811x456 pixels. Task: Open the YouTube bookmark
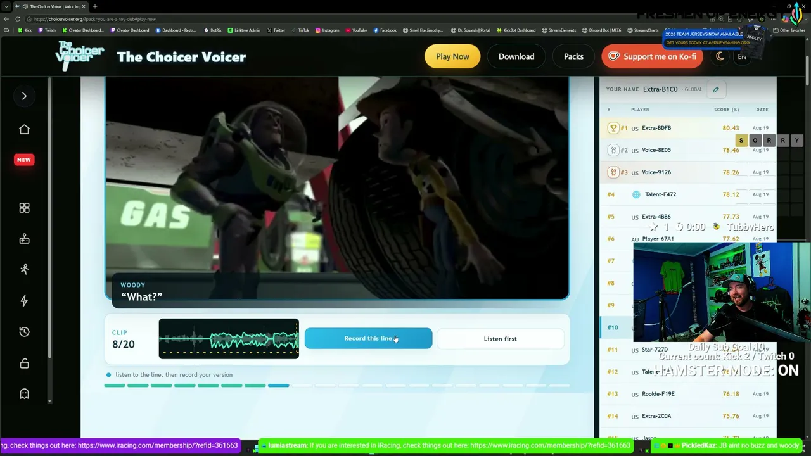pyautogui.click(x=357, y=30)
